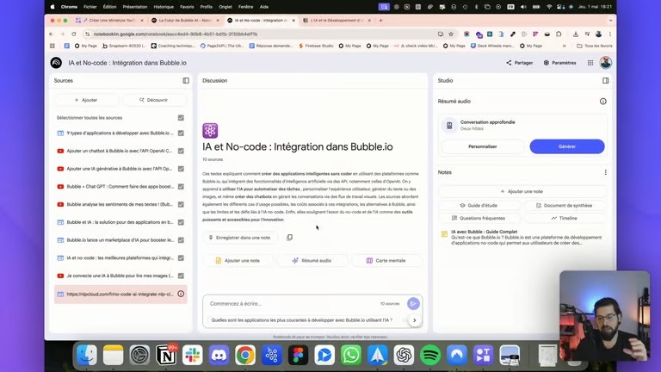
Task: Uncheck Bubble analyse les sentiments source
Action: (x=181, y=204)
